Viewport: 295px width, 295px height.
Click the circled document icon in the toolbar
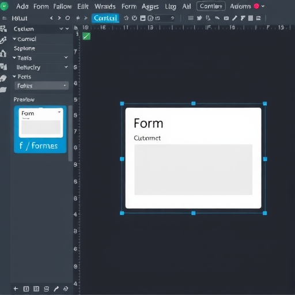[x=151, y=18]
